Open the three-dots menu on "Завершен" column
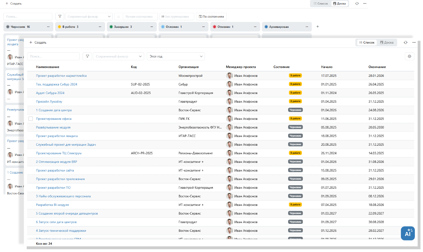This screenshot has width=423, height=252. (x=152, y=27)
